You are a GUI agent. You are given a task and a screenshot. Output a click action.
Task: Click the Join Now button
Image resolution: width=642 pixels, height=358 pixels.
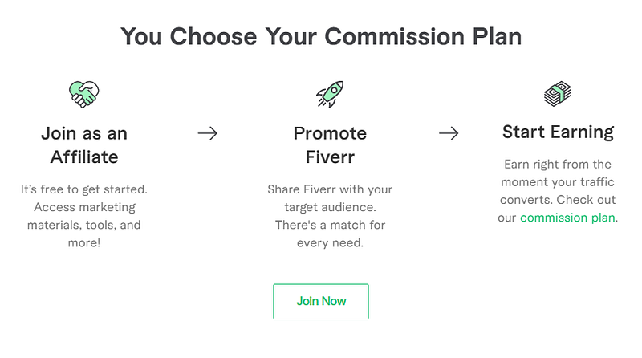[x=321, y=302]
